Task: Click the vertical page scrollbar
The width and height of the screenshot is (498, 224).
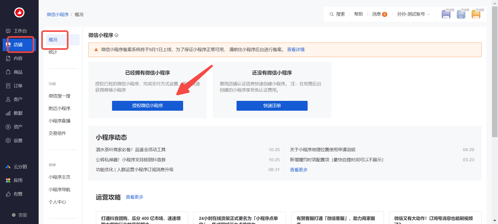Action: pyautogui.click(x=495, y=72)
